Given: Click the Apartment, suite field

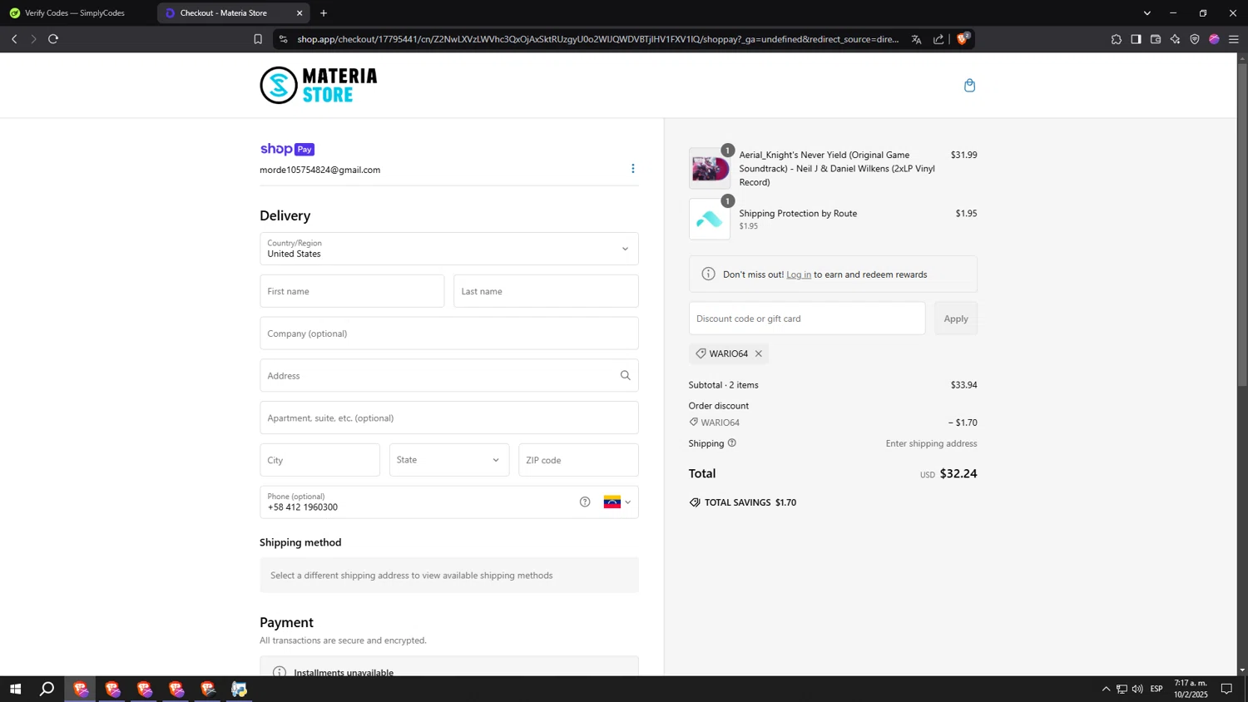Looking at the screenshot, I should coord(449,418).
